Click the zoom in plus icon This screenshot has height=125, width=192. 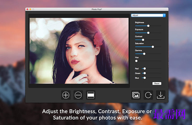click(66, 95)
